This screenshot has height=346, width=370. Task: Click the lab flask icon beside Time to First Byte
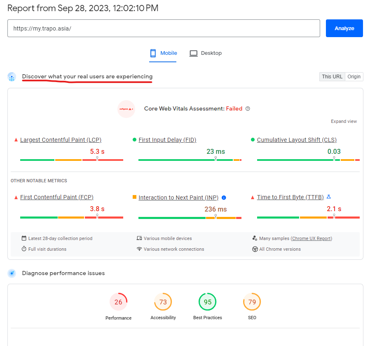tap(329, 197)
